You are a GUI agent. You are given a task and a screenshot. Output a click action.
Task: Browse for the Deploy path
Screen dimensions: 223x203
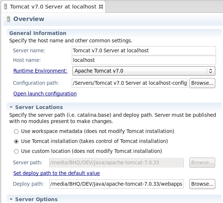click(202, 183)
